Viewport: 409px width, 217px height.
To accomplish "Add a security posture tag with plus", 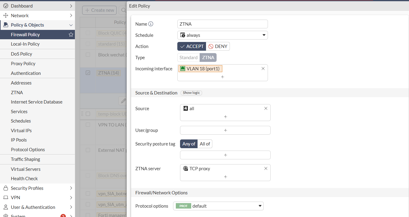I will tap(225, 155).
